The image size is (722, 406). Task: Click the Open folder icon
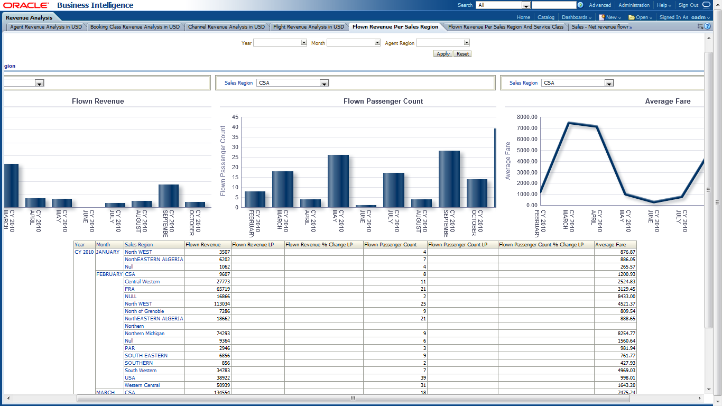pyautogui.click(x=631, y=17)
